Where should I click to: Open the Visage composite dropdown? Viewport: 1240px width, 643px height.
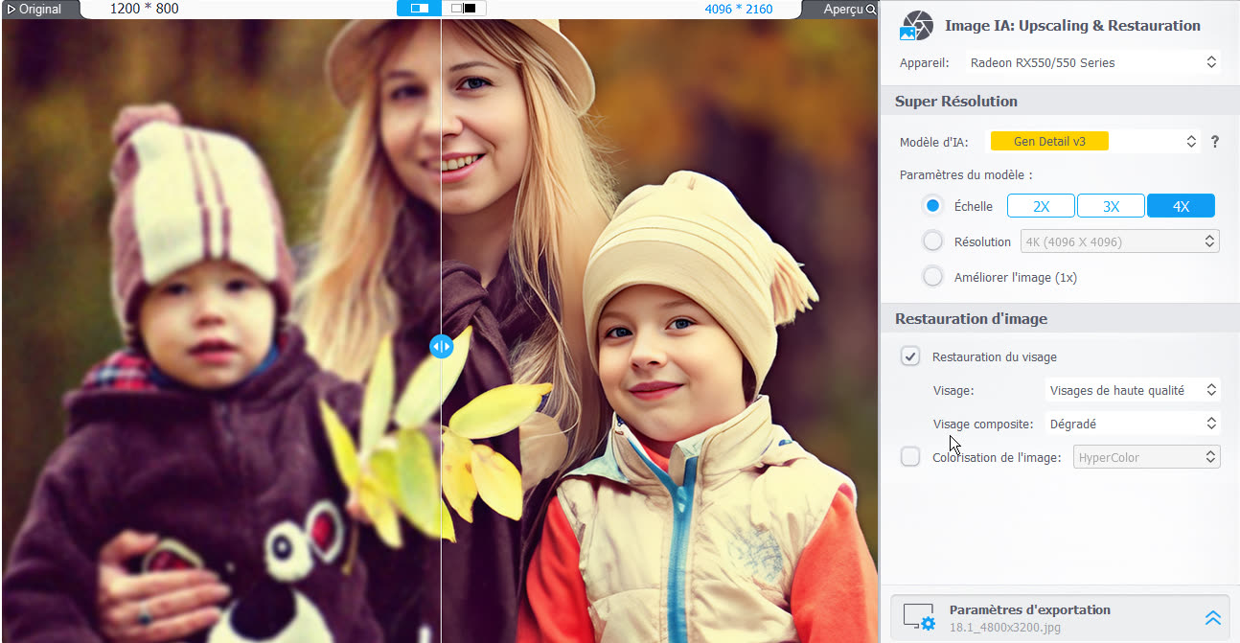coord(1132,424)
